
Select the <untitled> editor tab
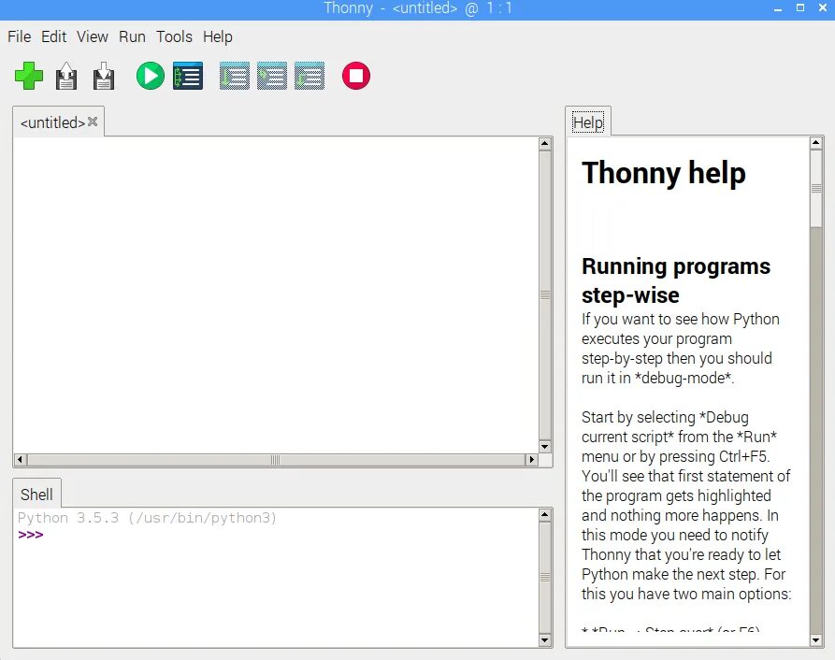[x=52, y=122]
